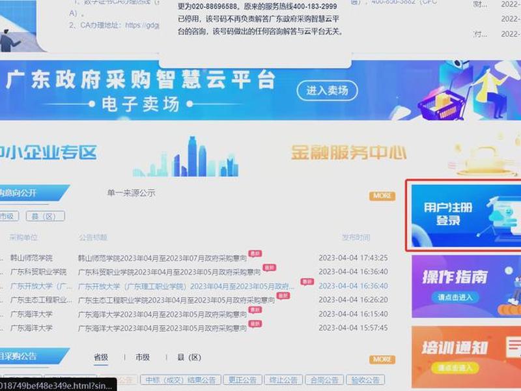Open 广东科贸职业学院 procurement intention notice
Image resolution: width=521 pixels, height=391 pixels.
(169, 272)
